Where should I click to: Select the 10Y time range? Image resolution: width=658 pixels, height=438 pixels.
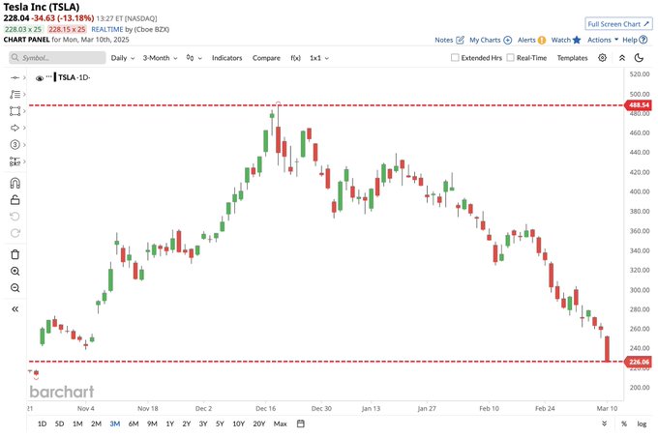tap(238, 423)
